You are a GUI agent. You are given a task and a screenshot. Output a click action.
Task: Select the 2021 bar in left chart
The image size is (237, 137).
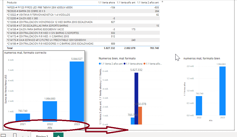click(23, 117)
